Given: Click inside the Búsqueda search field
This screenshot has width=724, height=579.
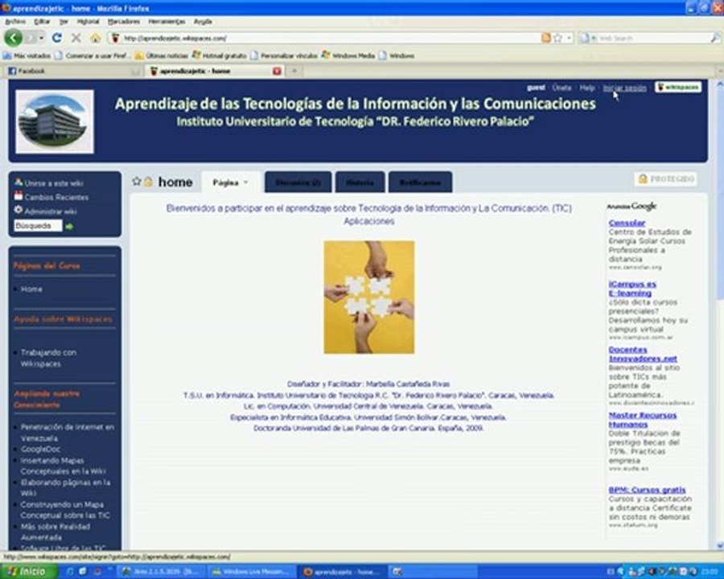Looking at the screenshot, I should point(37,226).
